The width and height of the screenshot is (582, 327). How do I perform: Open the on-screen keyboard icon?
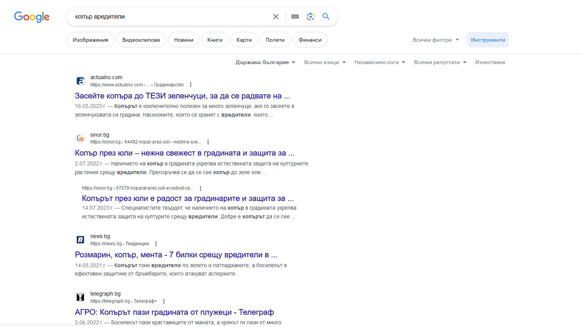[x=295, y=16]
